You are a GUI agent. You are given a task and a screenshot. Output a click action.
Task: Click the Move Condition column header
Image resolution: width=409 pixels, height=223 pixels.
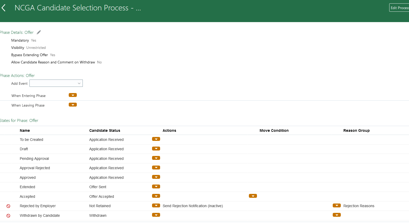[274, 130]
